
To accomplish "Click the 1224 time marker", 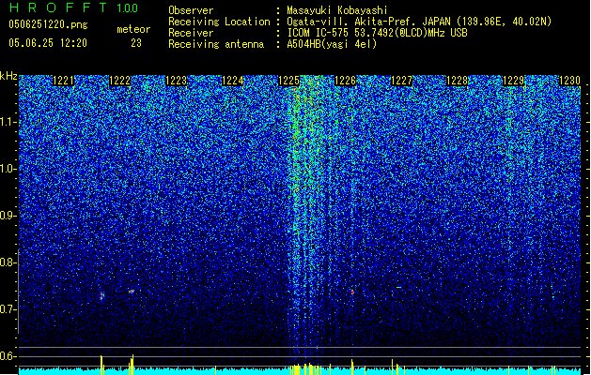I will (233, 81).
